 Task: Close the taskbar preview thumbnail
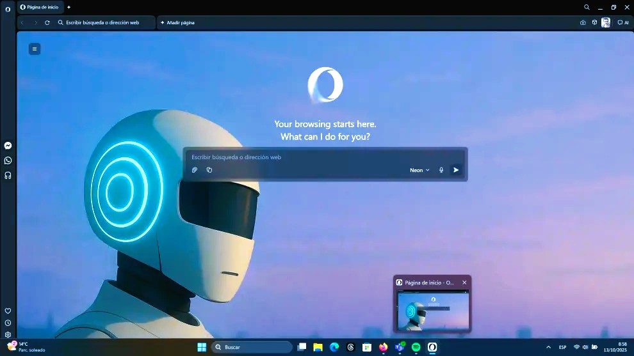[464, 282]
